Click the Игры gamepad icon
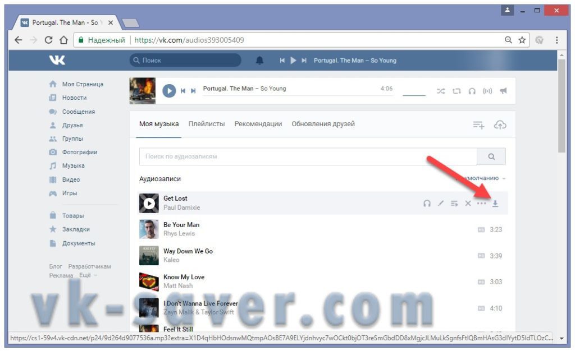This screenshot has height=351, width=575. [53, 193]
